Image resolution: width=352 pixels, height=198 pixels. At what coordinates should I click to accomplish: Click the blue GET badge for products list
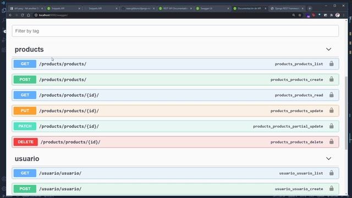pyautogui.click(x=25, y=64)
